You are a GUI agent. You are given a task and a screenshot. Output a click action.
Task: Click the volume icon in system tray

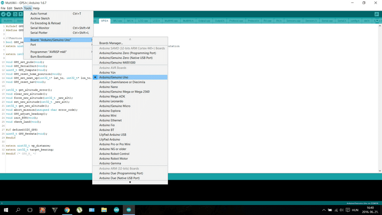341,210
